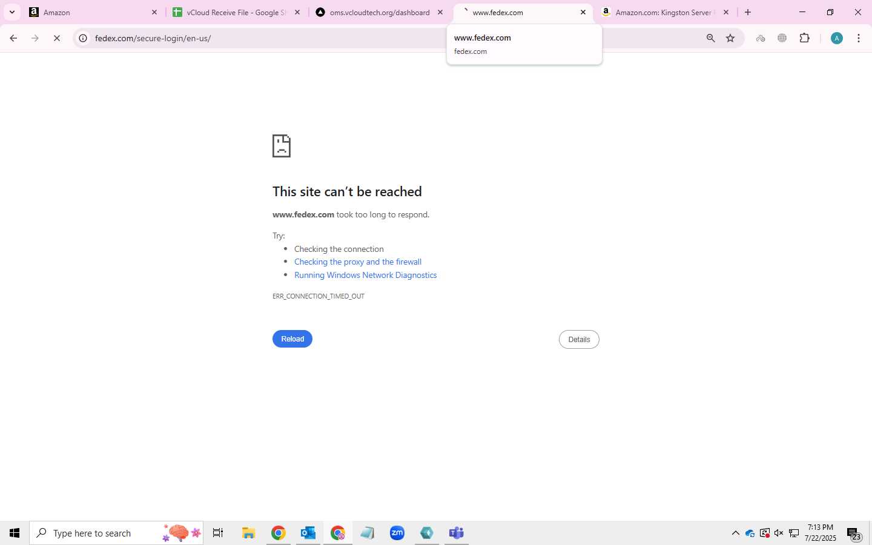This screenshot has width=872, height=545.
Task: Open the zoom magnifier in address bar
Action: tap(710, 38)
